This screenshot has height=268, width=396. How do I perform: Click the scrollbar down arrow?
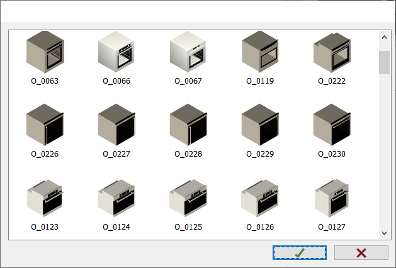click(385, 233)
